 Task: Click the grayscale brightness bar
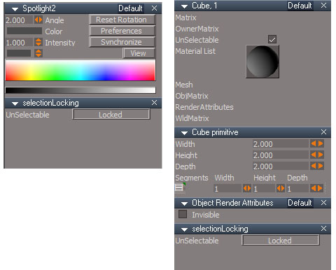(x=80, y=90)
